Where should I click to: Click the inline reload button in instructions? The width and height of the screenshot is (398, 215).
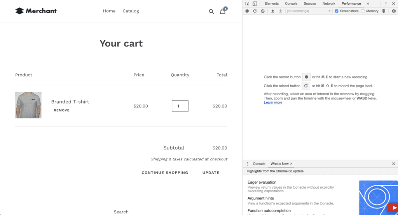tap(306, 86)
